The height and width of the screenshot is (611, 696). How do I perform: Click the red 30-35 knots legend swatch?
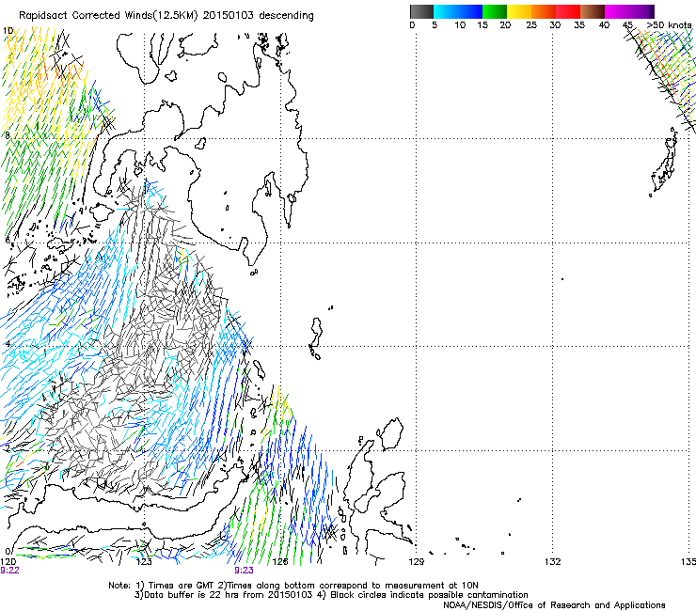tap(568, 11)
